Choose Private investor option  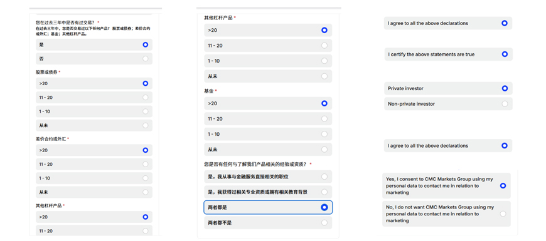(448, 88)
